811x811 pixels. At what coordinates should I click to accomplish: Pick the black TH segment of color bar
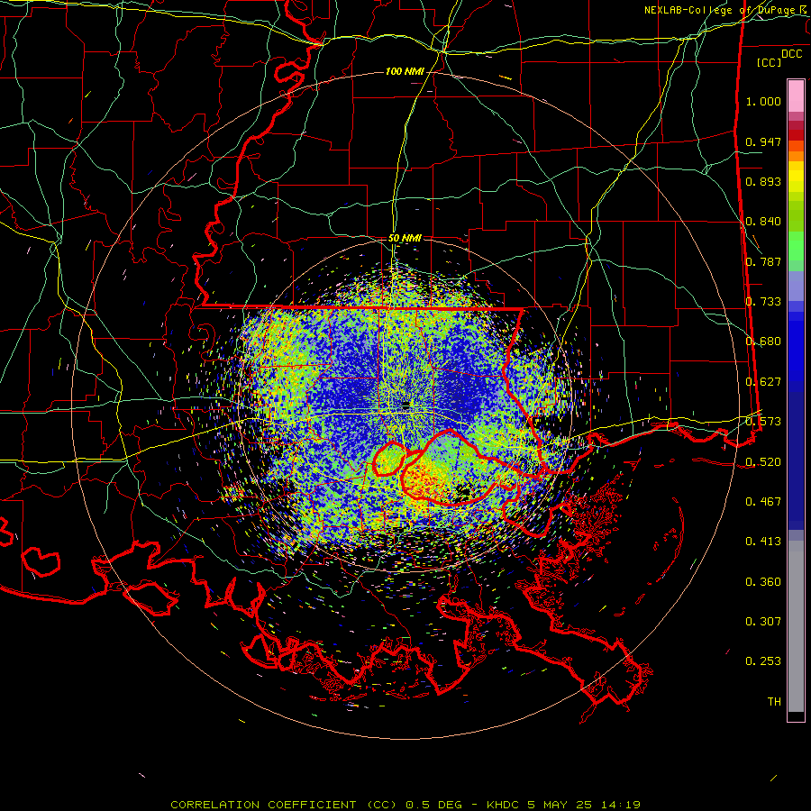796,715
